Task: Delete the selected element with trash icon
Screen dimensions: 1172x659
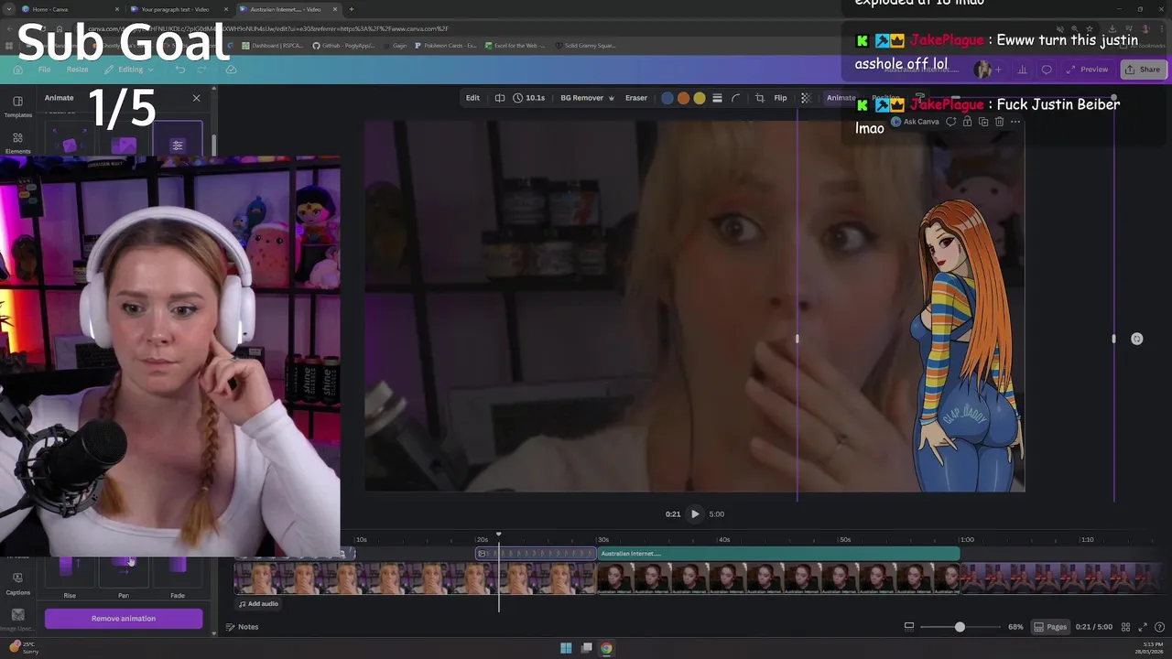Action: tap(999, 122)
